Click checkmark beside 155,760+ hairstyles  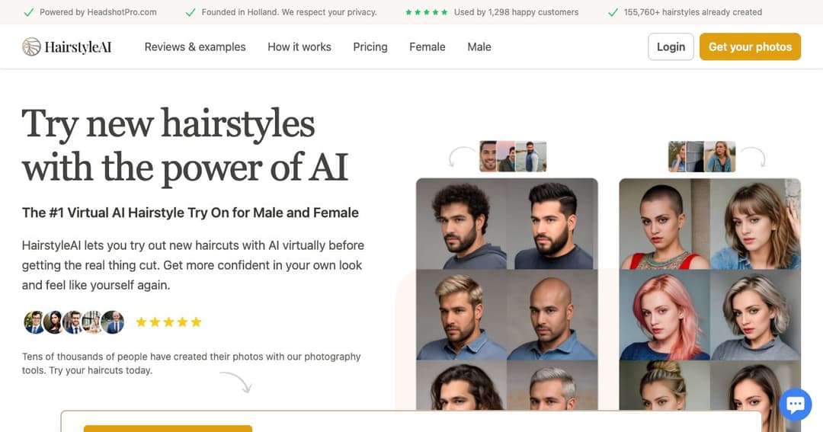[613, 12]
